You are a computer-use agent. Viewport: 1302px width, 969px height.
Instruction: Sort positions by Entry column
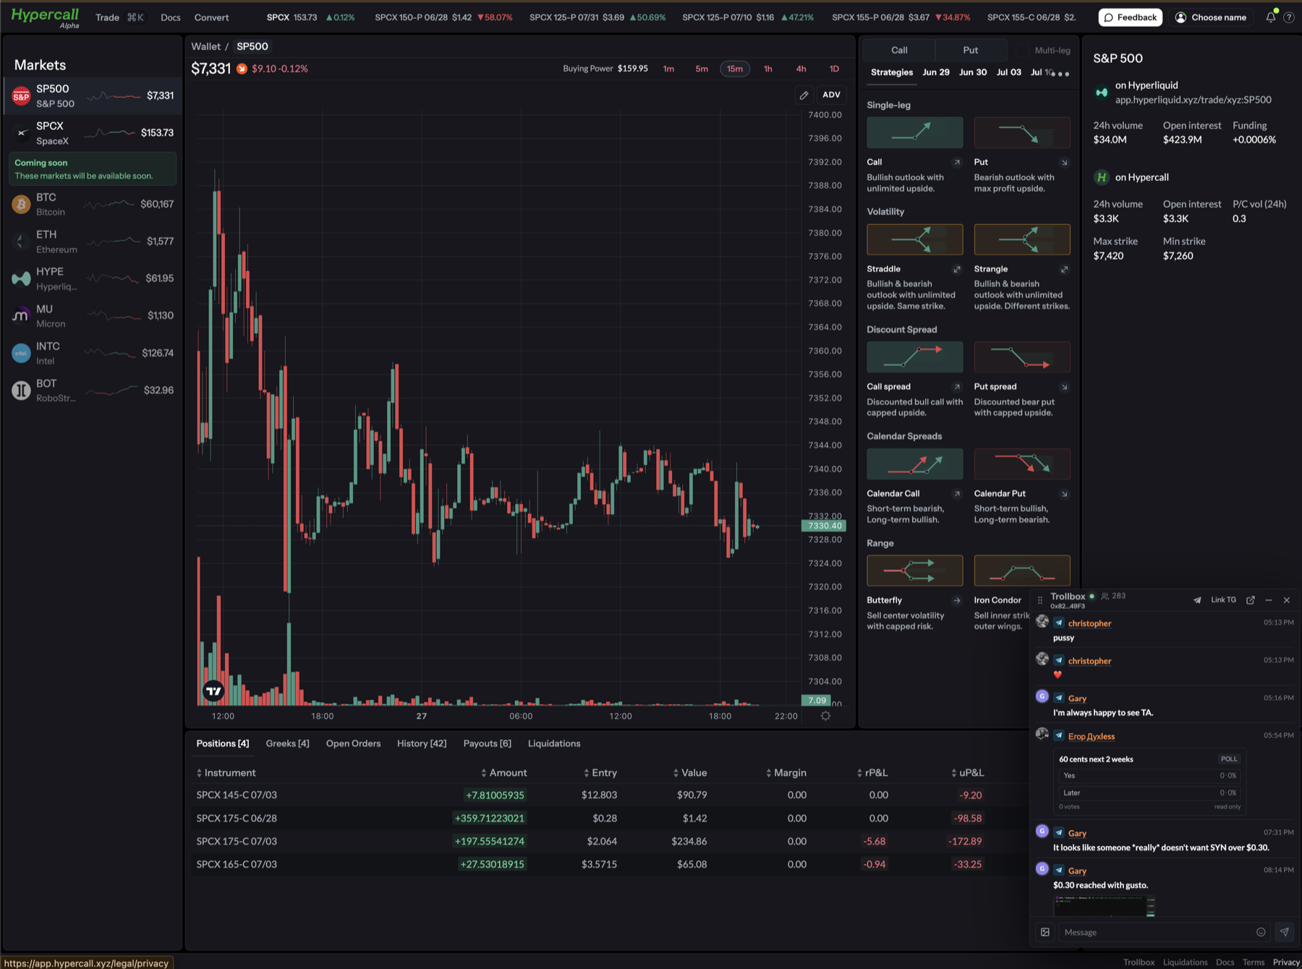(600, 773)
